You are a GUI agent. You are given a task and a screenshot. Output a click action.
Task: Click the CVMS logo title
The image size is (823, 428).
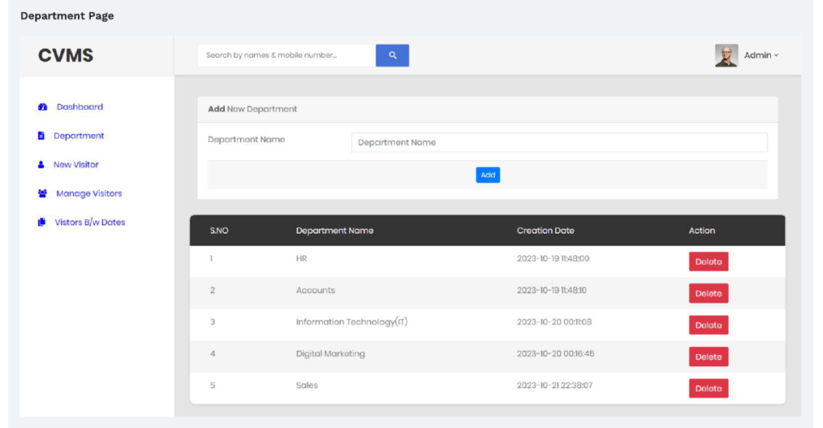tap(66, 55)
